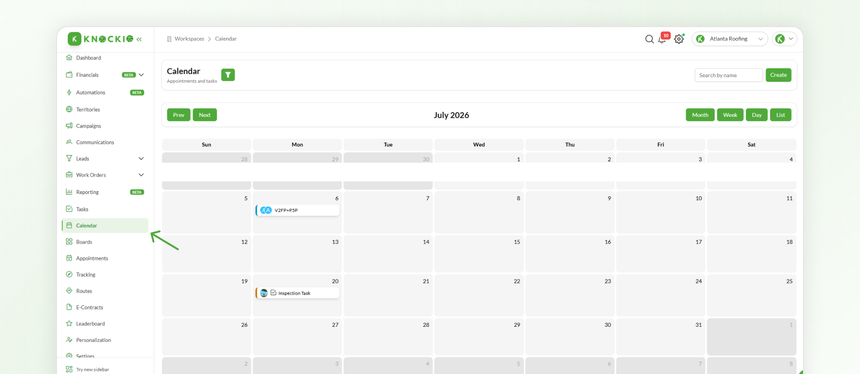
Task: Select day number 23 under Thu
Action: (608, 281)
